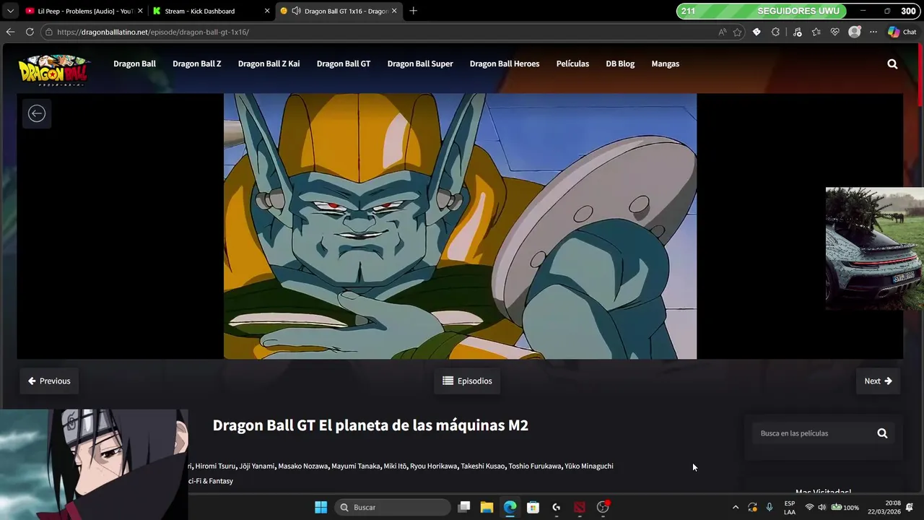924x520 pixels.
Task: Open File Explorer from the taskbar
Action: 487,507
